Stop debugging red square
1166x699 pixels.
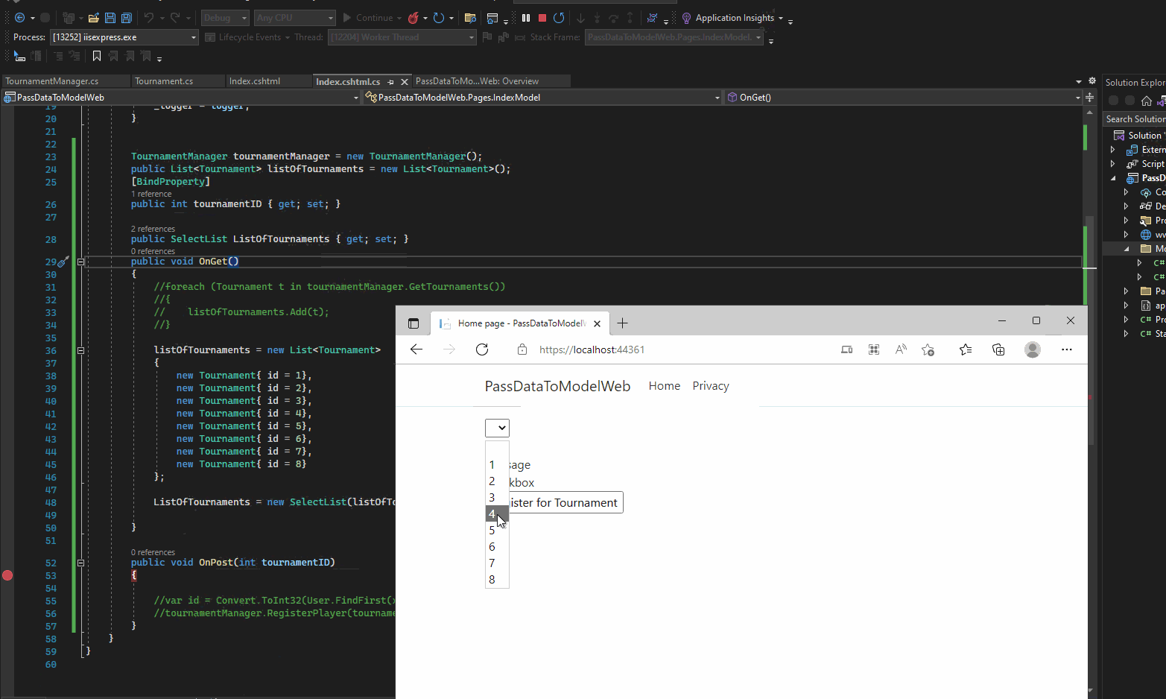point(542,18)
